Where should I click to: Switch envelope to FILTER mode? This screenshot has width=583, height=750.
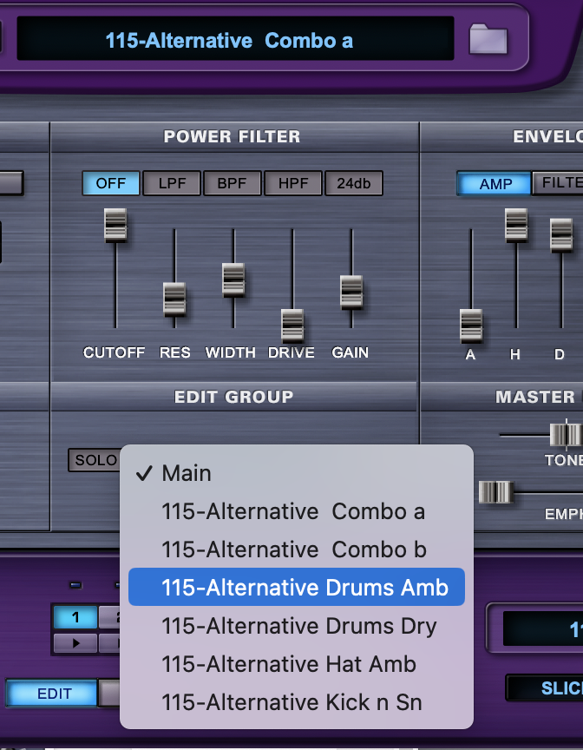pyautogui.click(x=558, y=183)
